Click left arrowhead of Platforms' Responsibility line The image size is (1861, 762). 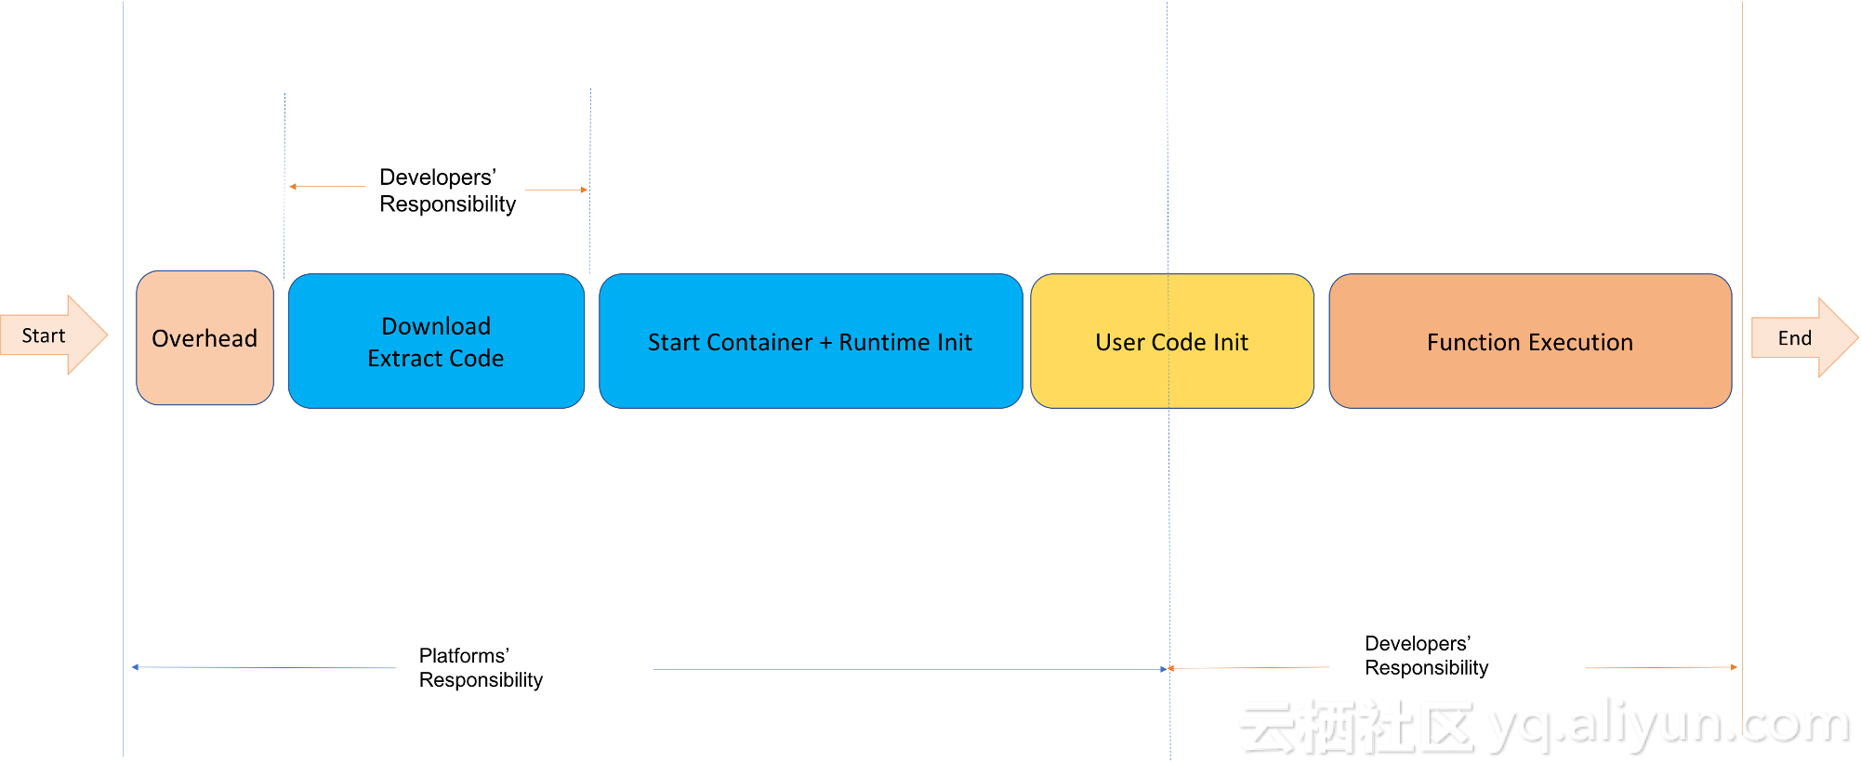click(x=136, y=666)
